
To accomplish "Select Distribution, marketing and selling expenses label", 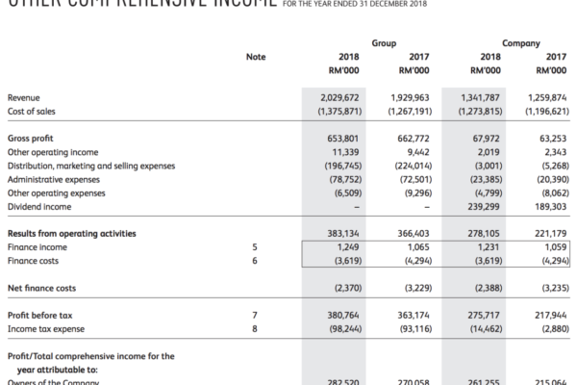I will [91, 166].
